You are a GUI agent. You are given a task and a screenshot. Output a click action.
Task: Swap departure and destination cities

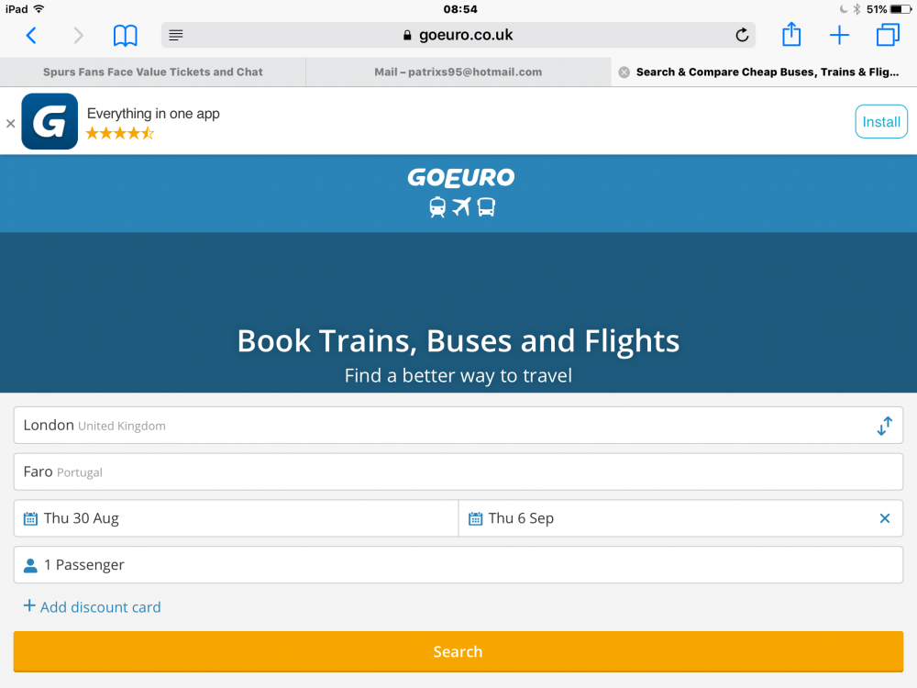coord(884,426)
